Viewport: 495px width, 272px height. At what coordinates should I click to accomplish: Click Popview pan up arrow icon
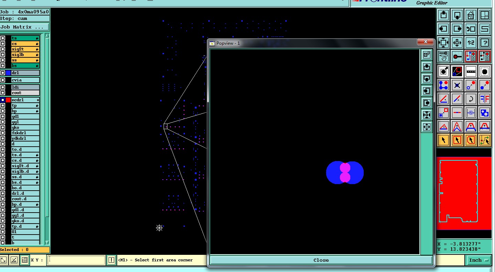[427, 67]
